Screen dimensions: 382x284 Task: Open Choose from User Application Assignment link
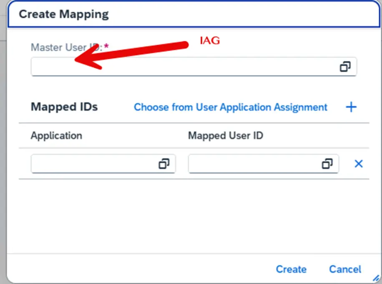coord(230,107)
